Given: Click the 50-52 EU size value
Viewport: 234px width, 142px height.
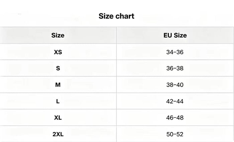Looking at the screenshot, I should tap(175, 134).
